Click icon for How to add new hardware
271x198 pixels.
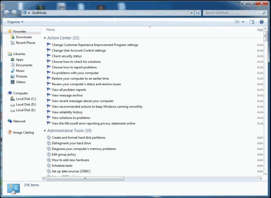[49, 160]
